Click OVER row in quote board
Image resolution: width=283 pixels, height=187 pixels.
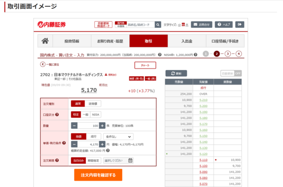203,94
